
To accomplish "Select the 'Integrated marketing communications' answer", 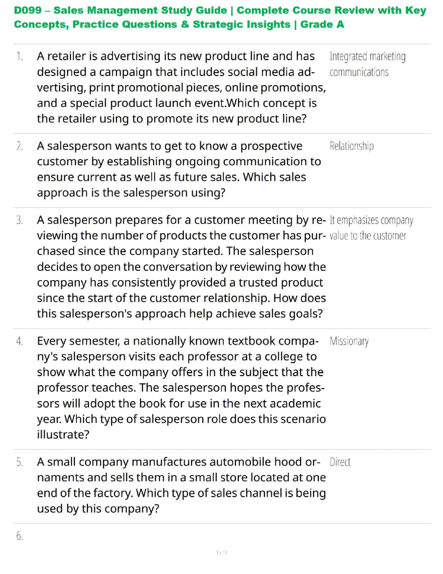I will point(367,64).
